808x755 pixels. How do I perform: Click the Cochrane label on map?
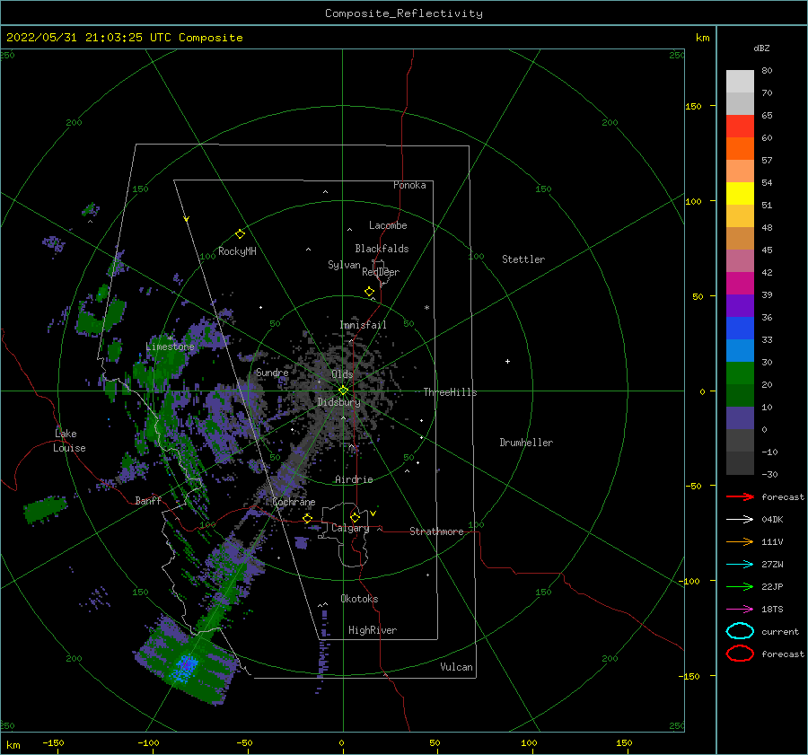tap(294, 502)
